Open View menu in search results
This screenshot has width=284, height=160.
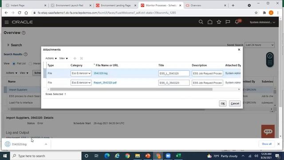[24, 73]
